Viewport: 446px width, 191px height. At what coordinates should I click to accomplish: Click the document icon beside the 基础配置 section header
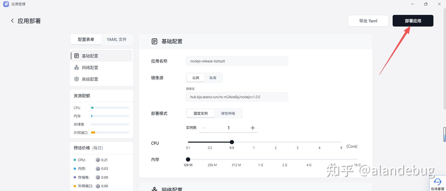pyautogui.click(x=154, y=41)
